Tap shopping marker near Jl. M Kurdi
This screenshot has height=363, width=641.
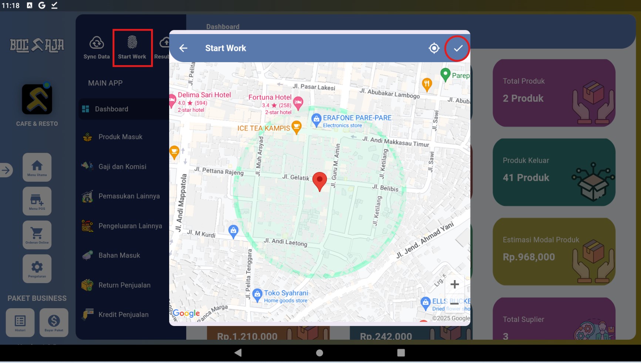click(233, 232)
